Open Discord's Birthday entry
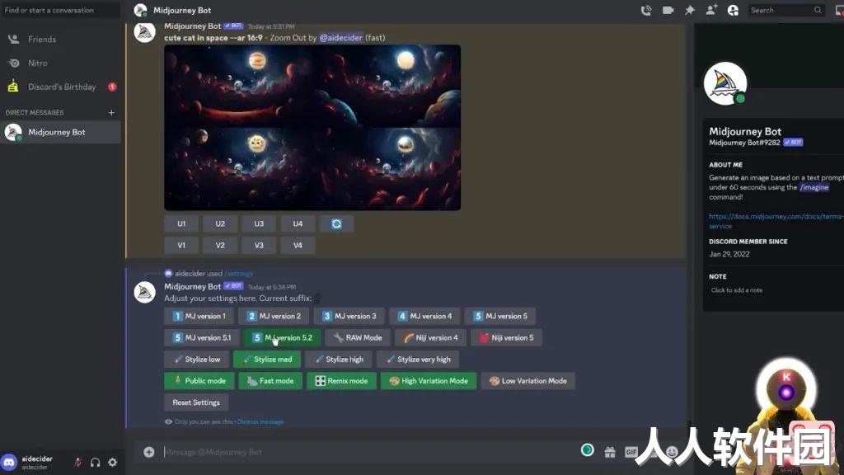The image size is (844, 475). coord(61,87)
